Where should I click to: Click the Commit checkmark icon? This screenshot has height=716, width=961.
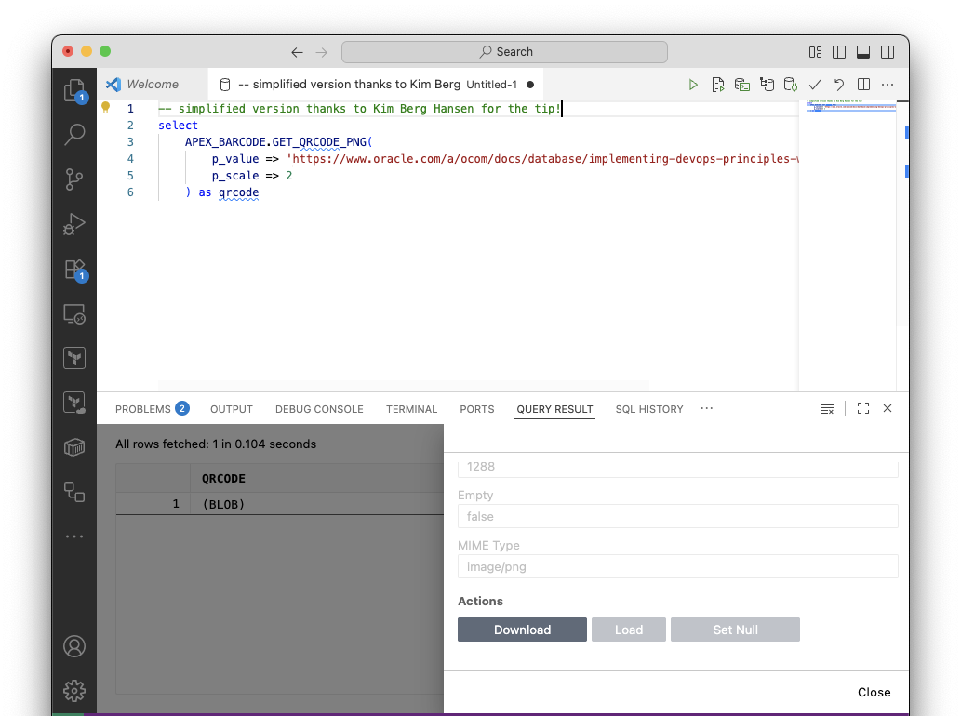tap(815, 85)
